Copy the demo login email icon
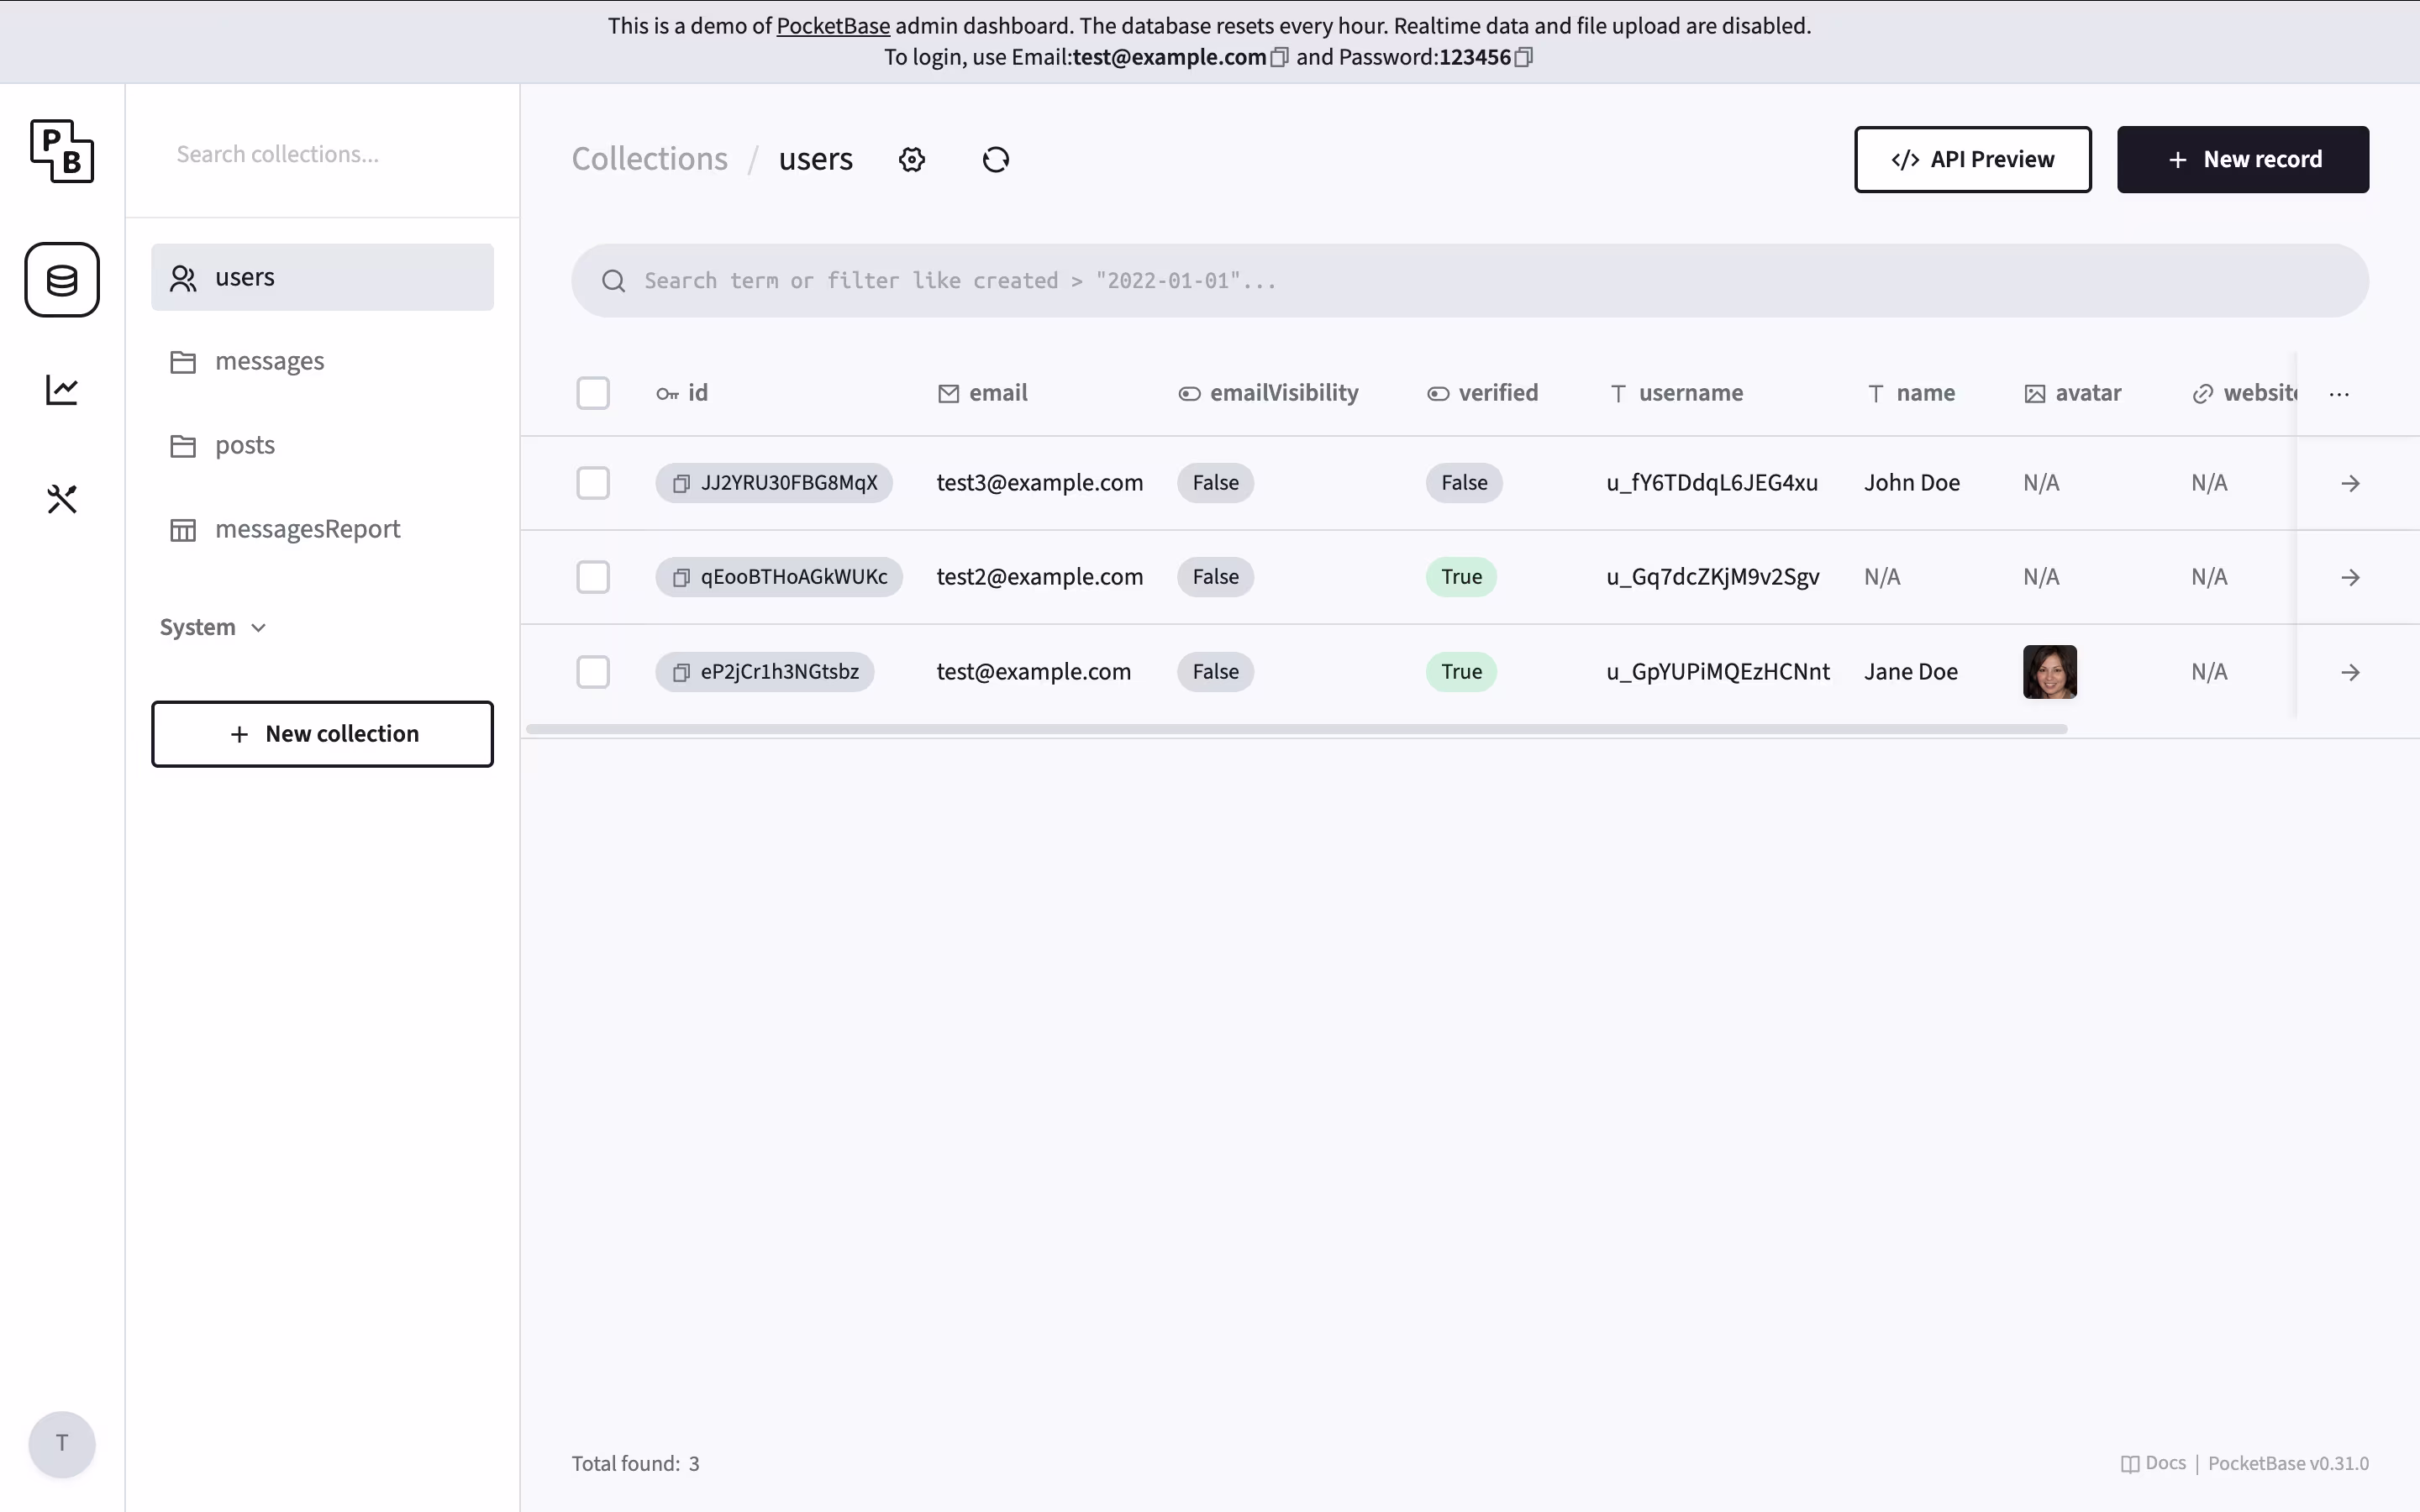 [1279, 58]
